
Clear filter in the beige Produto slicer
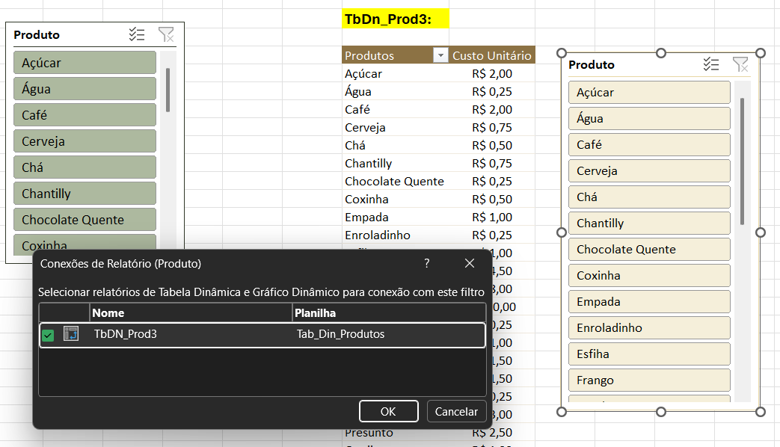tap(740, 64)
